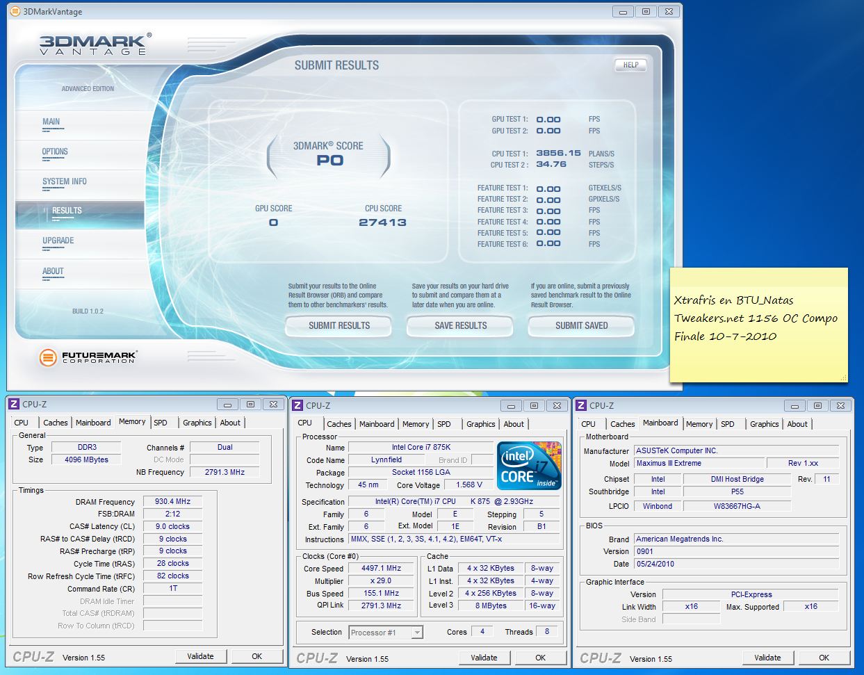Click the CAS# Latency value 9.0 clocks
This screenshot has width=864, height=675.
click(173, 526)
